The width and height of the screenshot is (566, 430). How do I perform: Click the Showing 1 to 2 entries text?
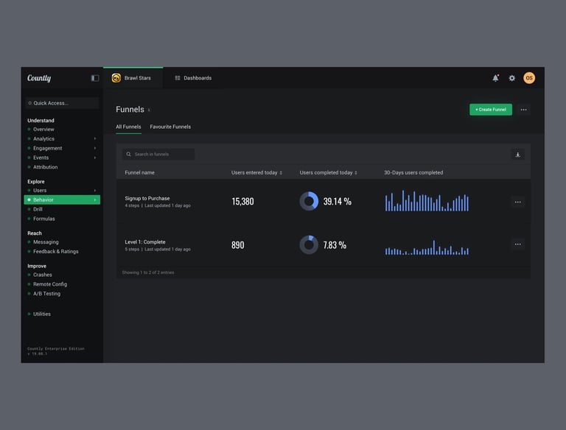[148, 272]
